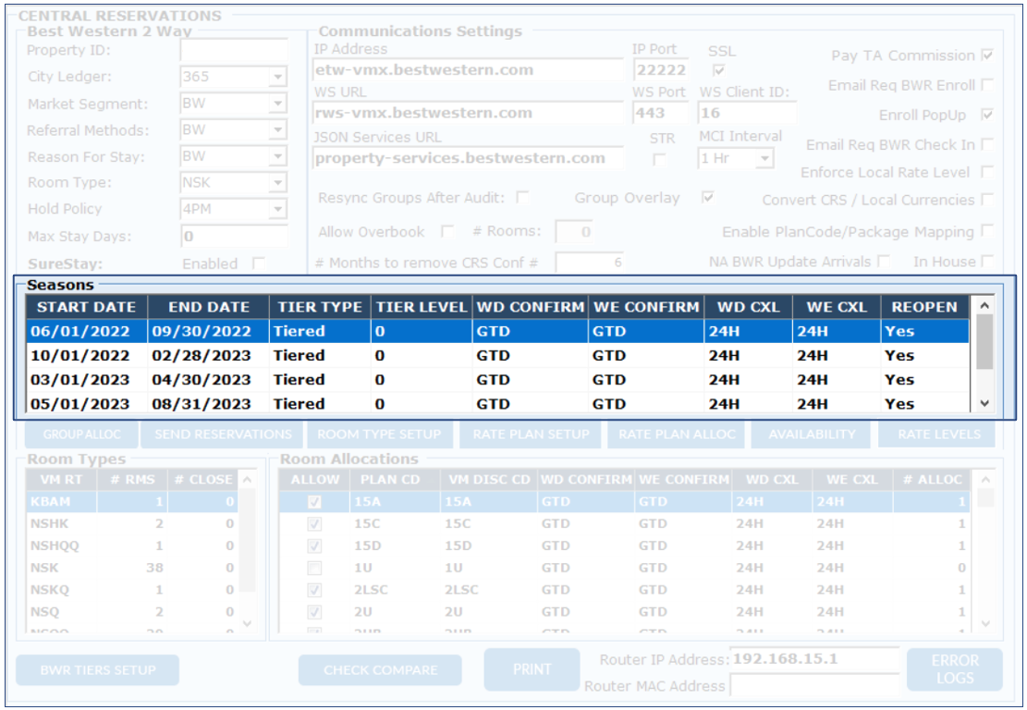Click the Property ID input field
This screenshot has width=1027, height=710.
pos(234,51)
